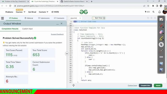Viewport: 167px width, 94px height.
Task: Select the cursor pointer tool in annotation toolbar
Action: pyautogui.click(x=161, y=45)
